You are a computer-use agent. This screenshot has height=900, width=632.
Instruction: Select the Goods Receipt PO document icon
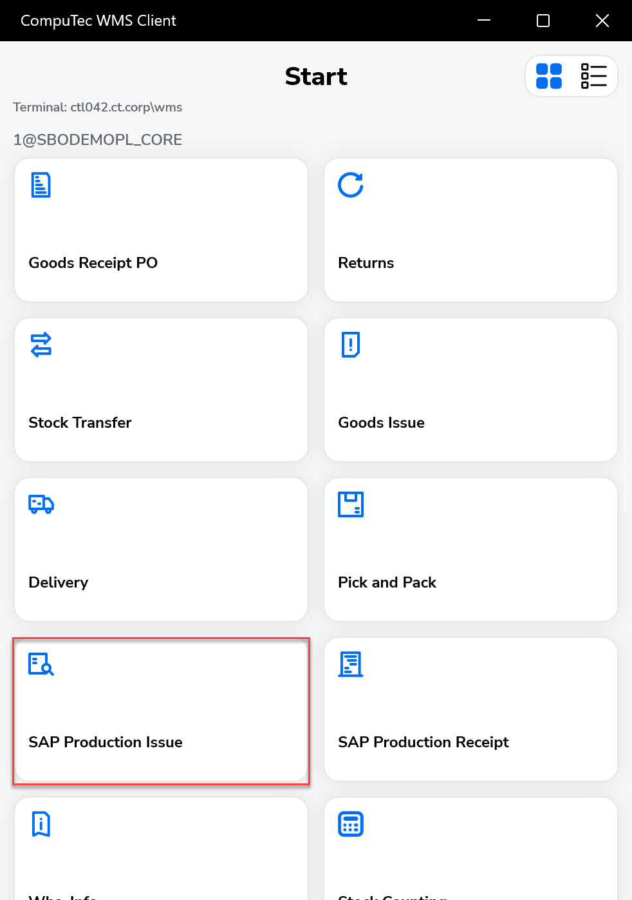[41, 185]
